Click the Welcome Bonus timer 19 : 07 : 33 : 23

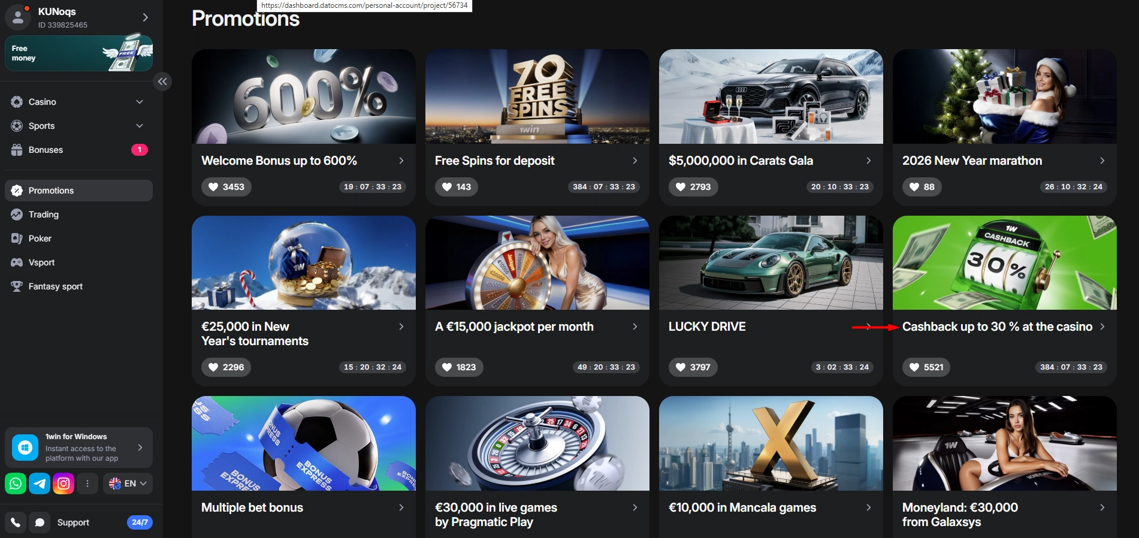pos(373,187)
